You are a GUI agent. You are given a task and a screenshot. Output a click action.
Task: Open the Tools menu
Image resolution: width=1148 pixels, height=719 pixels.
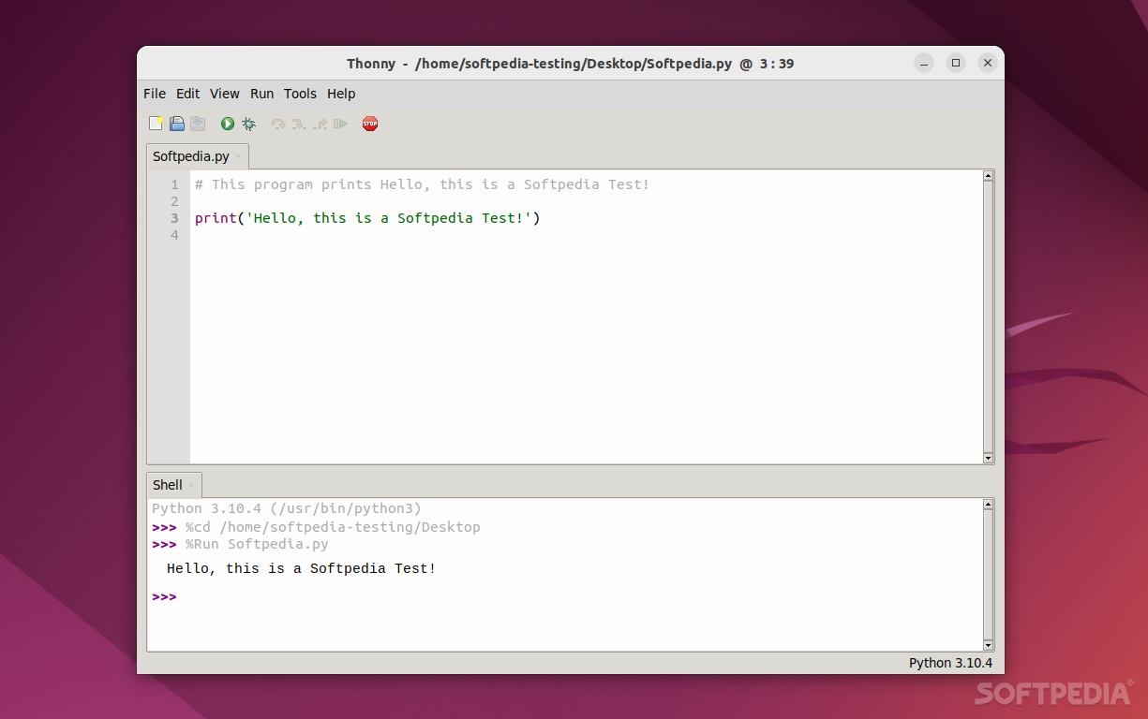pyautogui.click(x=301, y=94)
